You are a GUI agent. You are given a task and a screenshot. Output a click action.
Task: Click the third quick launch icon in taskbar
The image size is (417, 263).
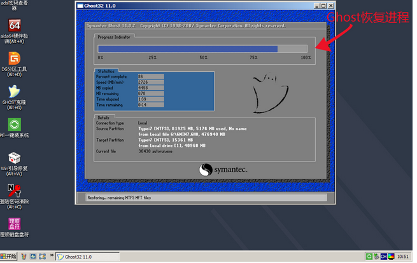(42, 257)
